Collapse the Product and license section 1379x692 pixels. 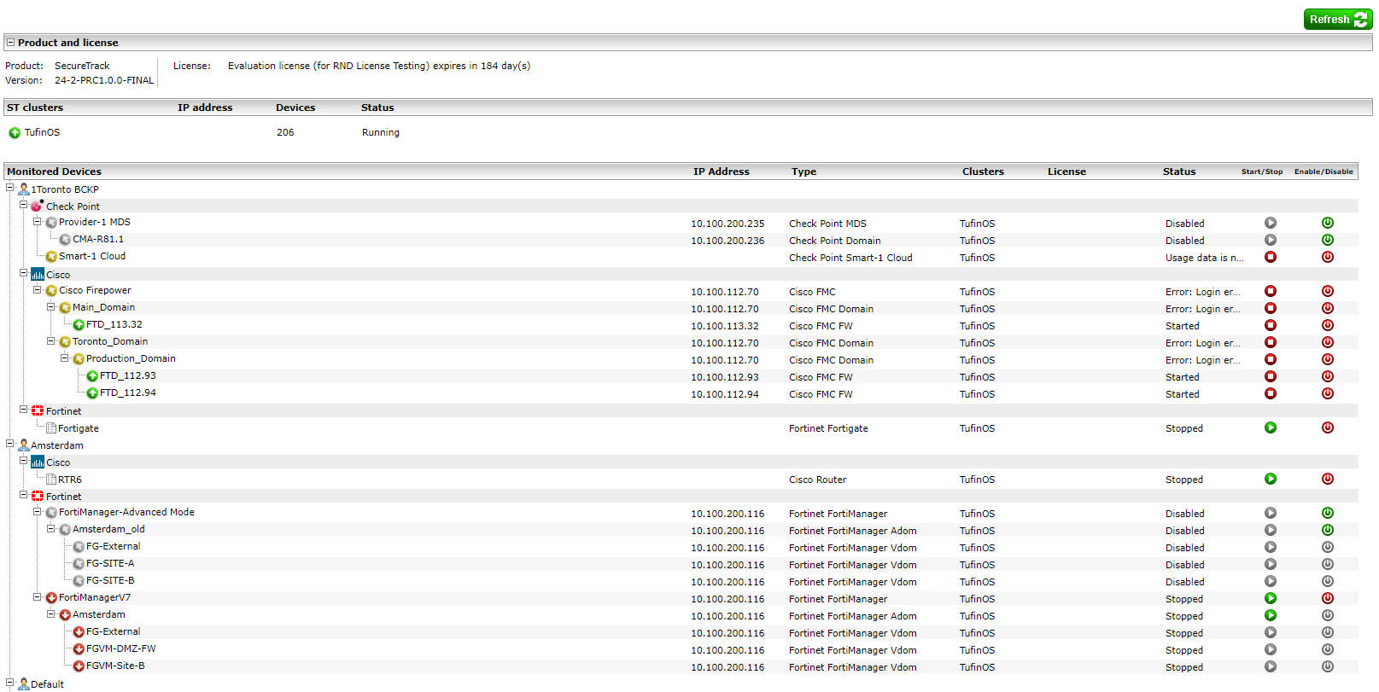[x=10, y=43]
